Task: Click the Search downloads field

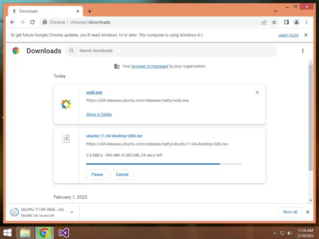Action: pyautogui.click(x=171, y=51)
